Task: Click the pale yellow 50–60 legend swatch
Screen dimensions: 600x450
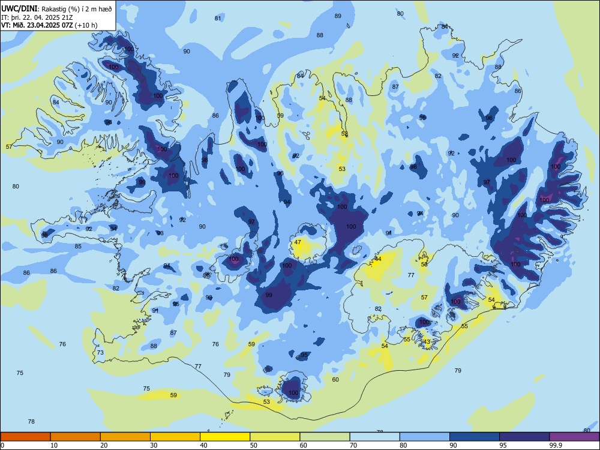Action: (275, 437)
